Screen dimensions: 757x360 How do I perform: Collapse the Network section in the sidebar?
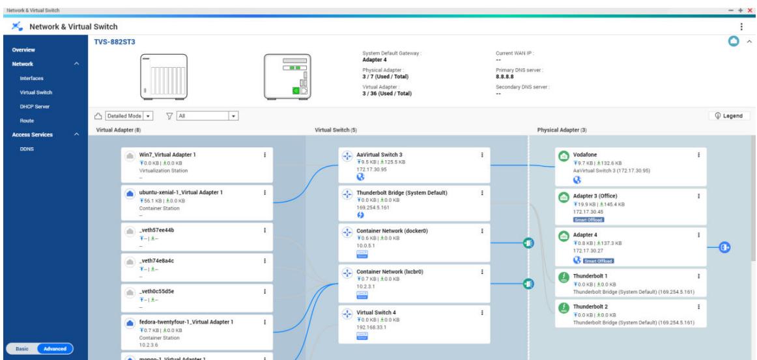click(76, 64)
